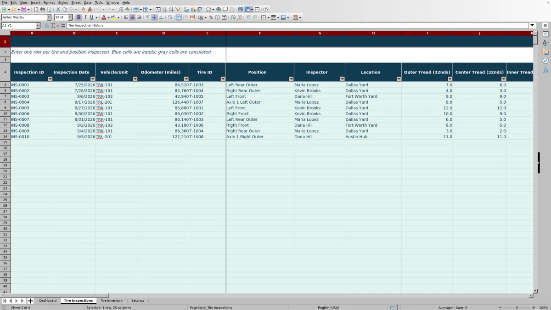Open font color dropdown arrow
The height and width of the screenshot is (310, 551).
[108, 17]
